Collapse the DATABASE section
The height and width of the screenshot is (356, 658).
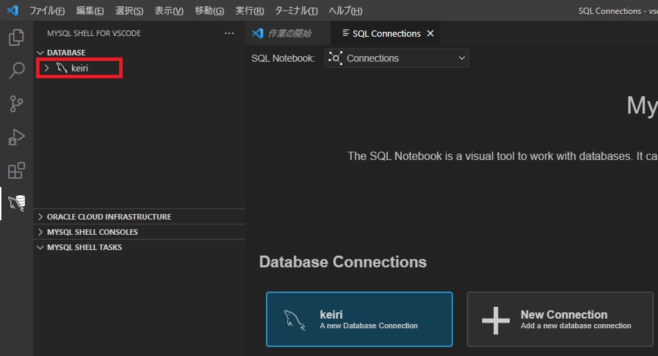click(40, 53)
